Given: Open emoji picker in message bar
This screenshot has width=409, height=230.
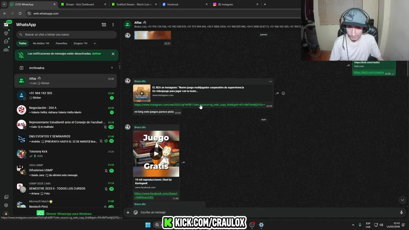Looking at the screenshot, I should coord(135,212).
